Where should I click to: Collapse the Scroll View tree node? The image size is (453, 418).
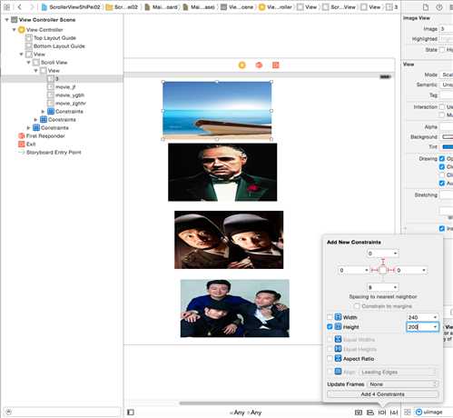(29, 63)
